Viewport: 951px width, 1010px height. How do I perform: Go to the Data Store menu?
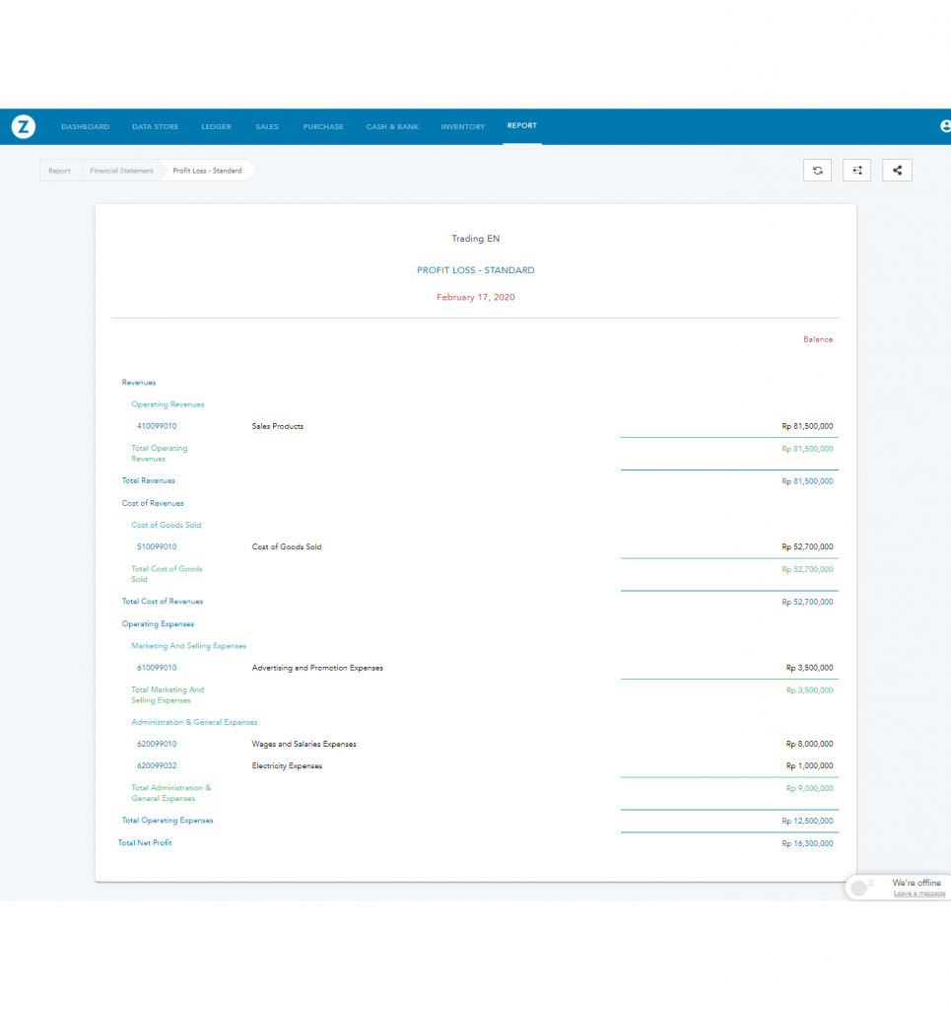tap(156, 127)
